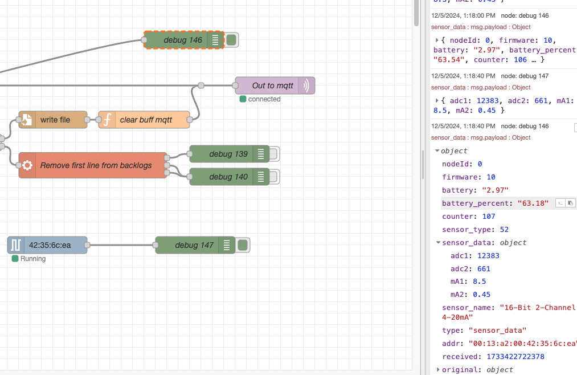Image resolution: width=577 pixels, height=375 pixels.
Task: Collapse the sensor_data object
Action: coord(437,242)
